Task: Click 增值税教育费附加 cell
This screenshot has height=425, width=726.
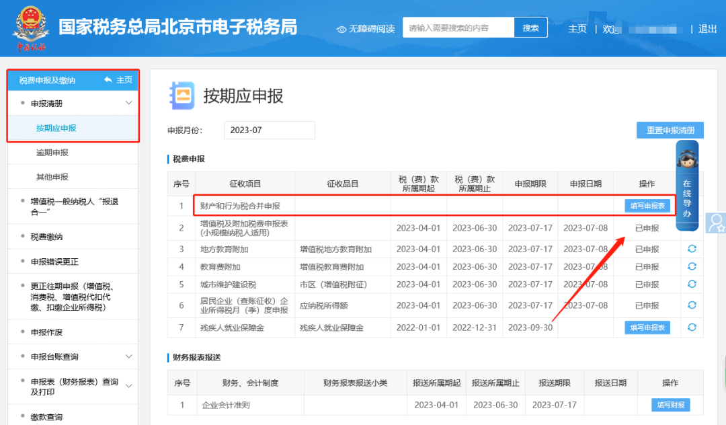Action: click(331, 267)
